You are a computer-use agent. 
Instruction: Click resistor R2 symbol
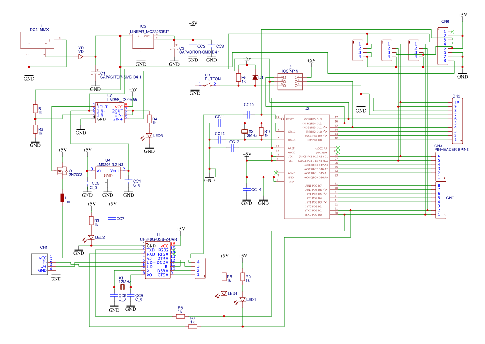coord(35,130)
